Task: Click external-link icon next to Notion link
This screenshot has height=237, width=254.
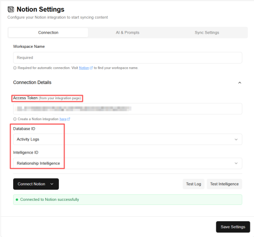Action: [91, 68]
